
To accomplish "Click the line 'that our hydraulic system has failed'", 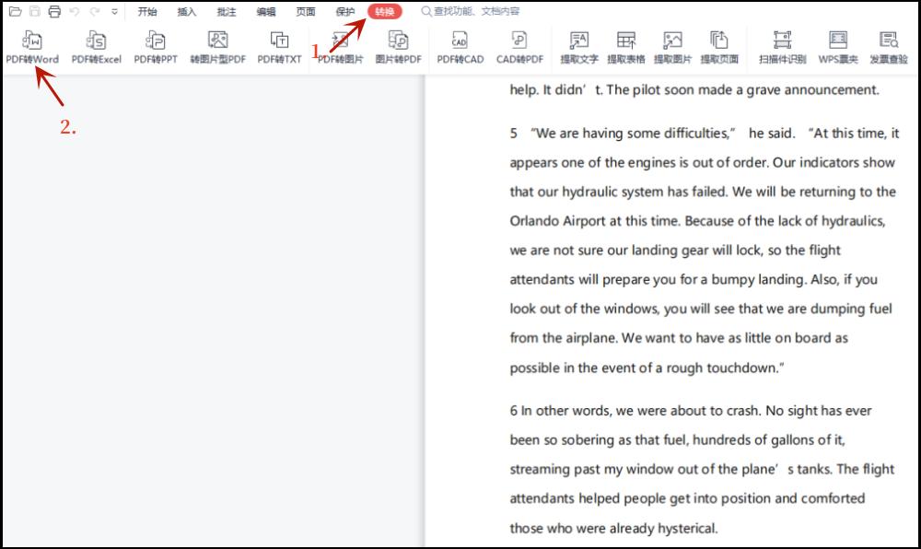I will point(703,192).
